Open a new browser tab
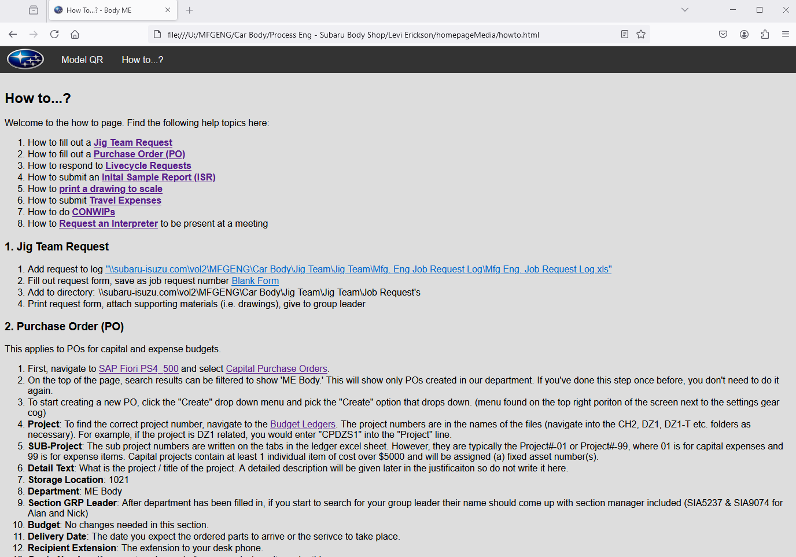Screen dimensions: 796x557 coord(190,10)
